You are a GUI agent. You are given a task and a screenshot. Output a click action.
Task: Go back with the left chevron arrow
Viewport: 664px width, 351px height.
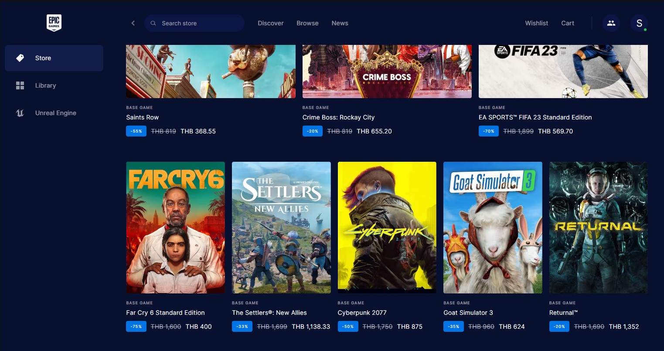[x=133, y=23]
